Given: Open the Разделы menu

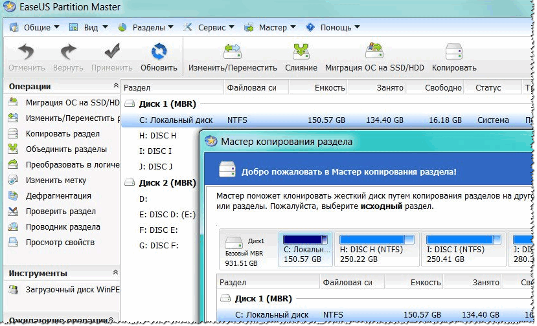Looking at the screenshot, I should tap(146, 28).
